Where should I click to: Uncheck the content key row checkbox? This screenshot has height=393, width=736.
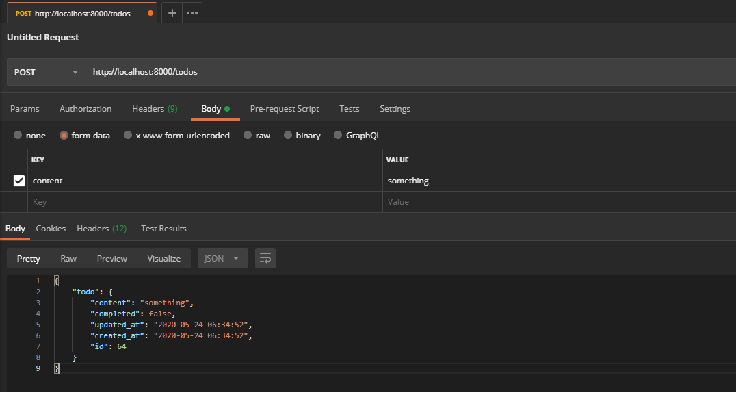pyautogui.click(x=19, y=181)
